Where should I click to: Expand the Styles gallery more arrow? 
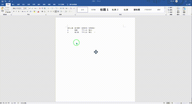165,12
